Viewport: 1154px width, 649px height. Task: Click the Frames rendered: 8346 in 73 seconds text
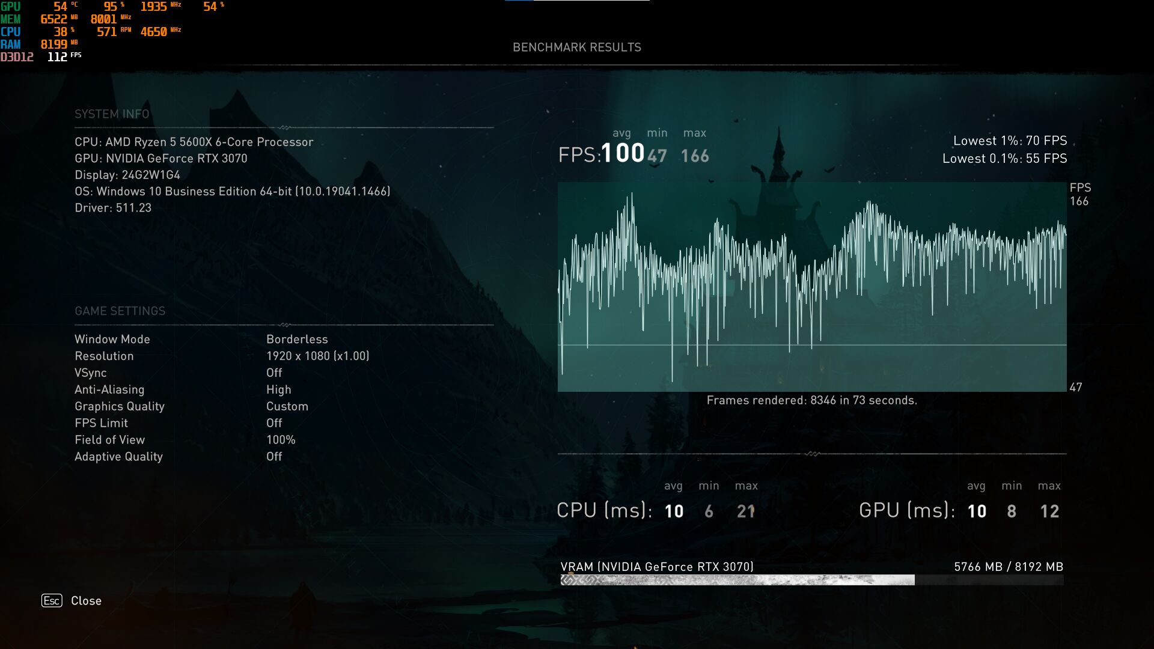[x=812, y=400]
